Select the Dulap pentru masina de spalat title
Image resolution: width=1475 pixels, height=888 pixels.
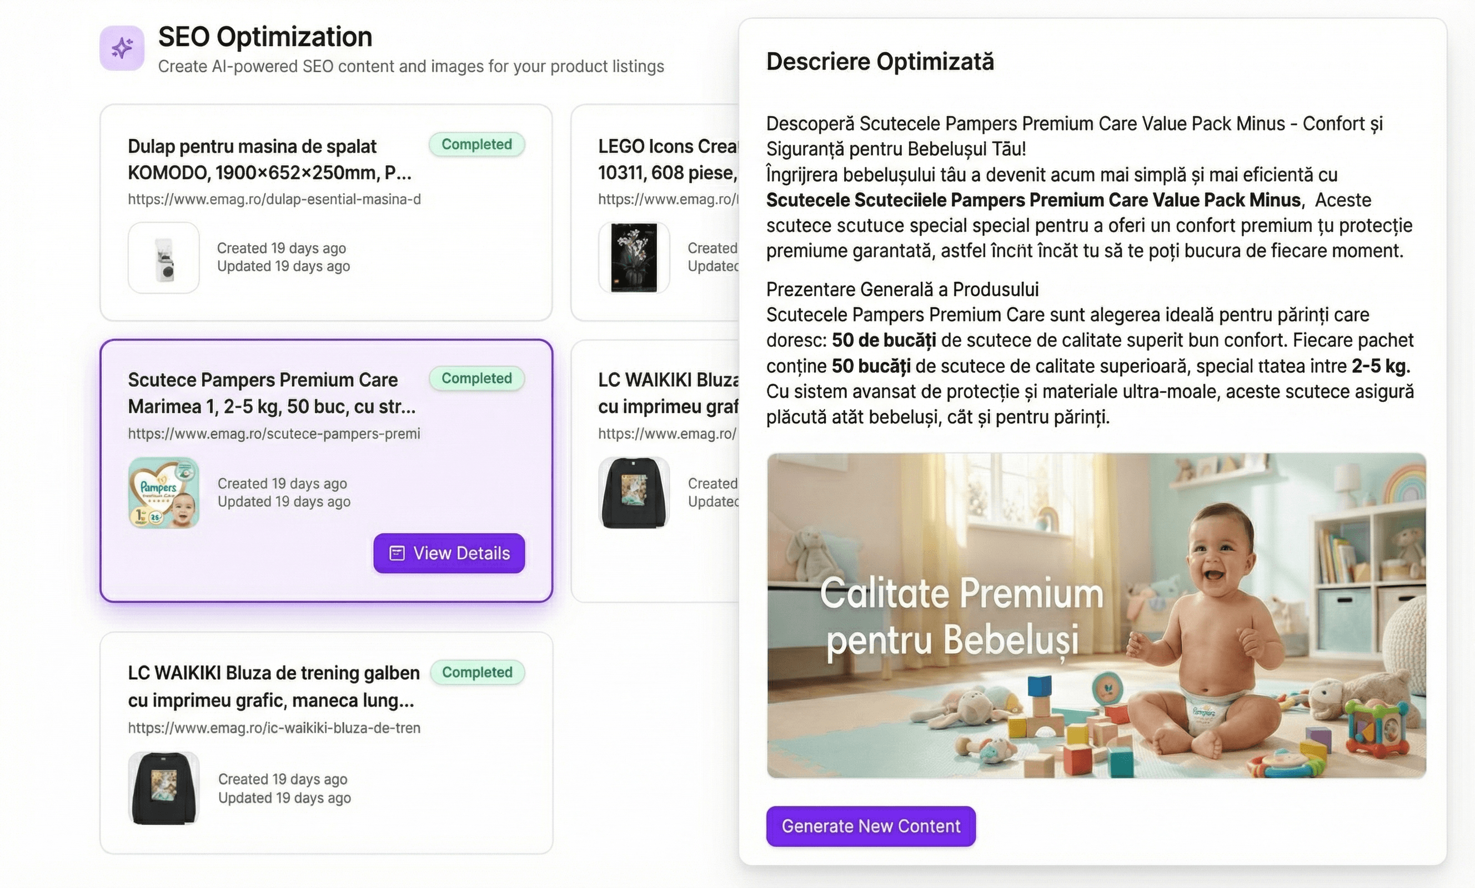(x=269, y=159)
